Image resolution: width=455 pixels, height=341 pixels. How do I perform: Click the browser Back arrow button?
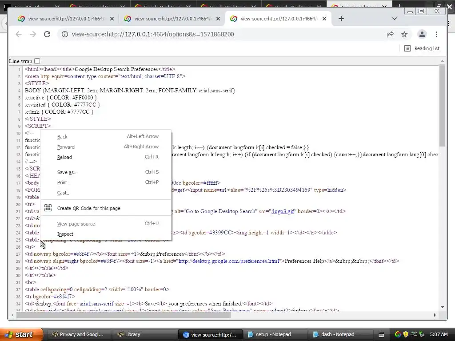click(19, 34)
